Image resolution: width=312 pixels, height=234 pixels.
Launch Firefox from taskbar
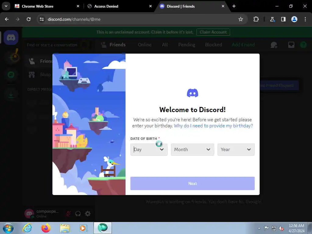coord(46,228)
